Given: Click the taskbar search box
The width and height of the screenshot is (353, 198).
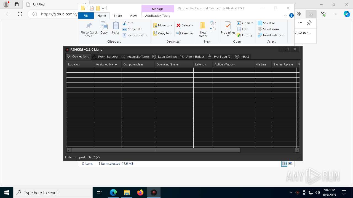Looking at the screenshot, I should pos(53,193).
